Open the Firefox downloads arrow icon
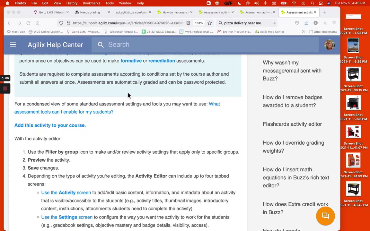 pyautogui.click(x=306, y=23)
